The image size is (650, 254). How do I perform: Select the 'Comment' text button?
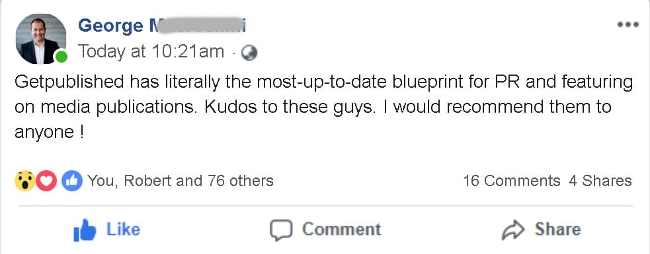(341, 229)
